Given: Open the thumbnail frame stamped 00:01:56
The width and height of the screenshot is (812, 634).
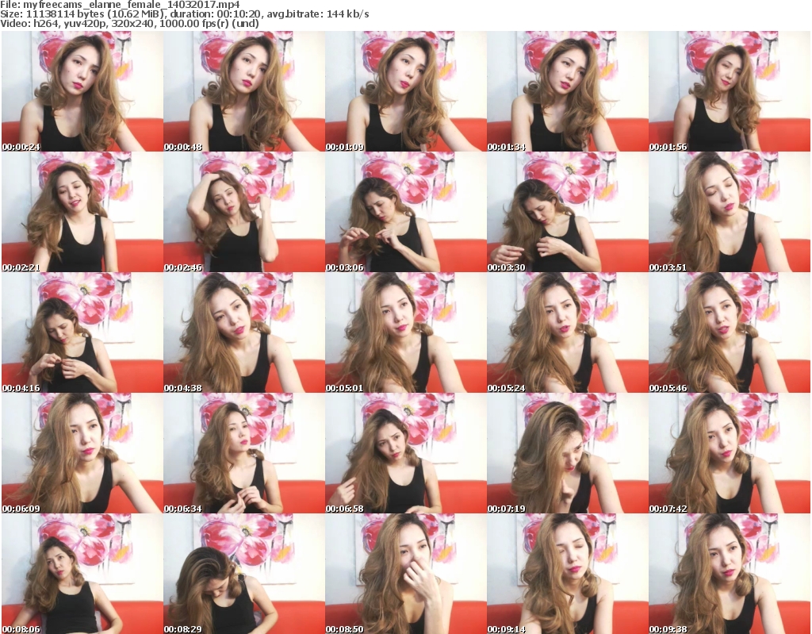Looking at the screenshot, I should 730,91.
